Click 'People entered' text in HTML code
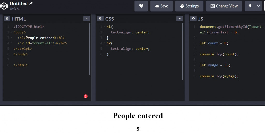Screen dimensions: 265x134 coord(40,38)
